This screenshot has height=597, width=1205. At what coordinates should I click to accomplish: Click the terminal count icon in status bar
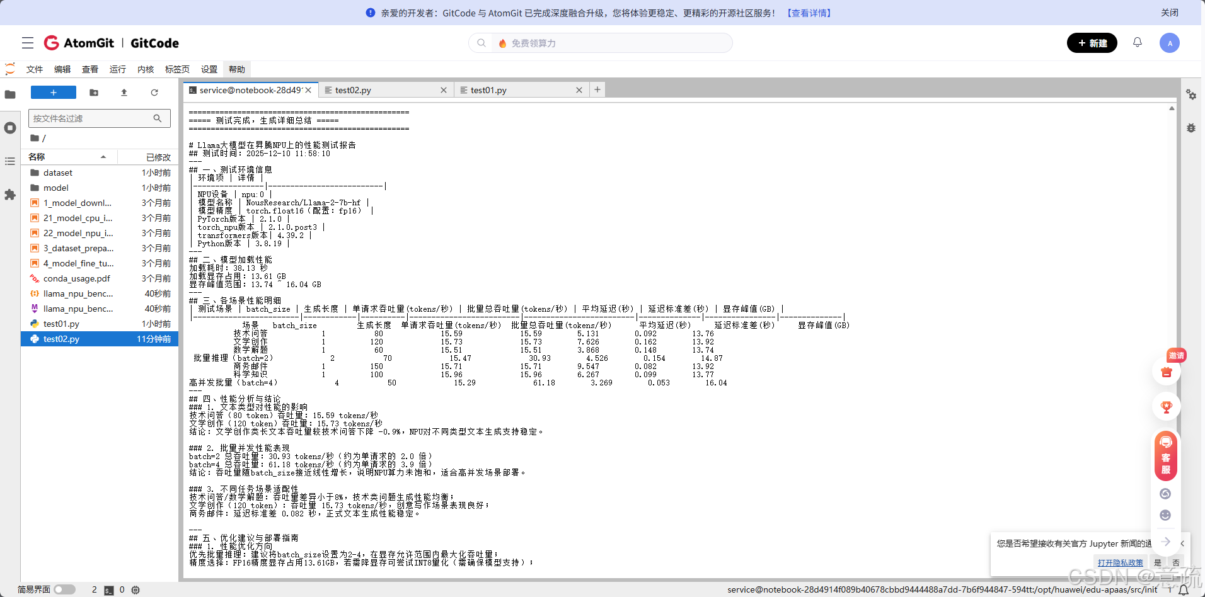(x=109, y=590)
